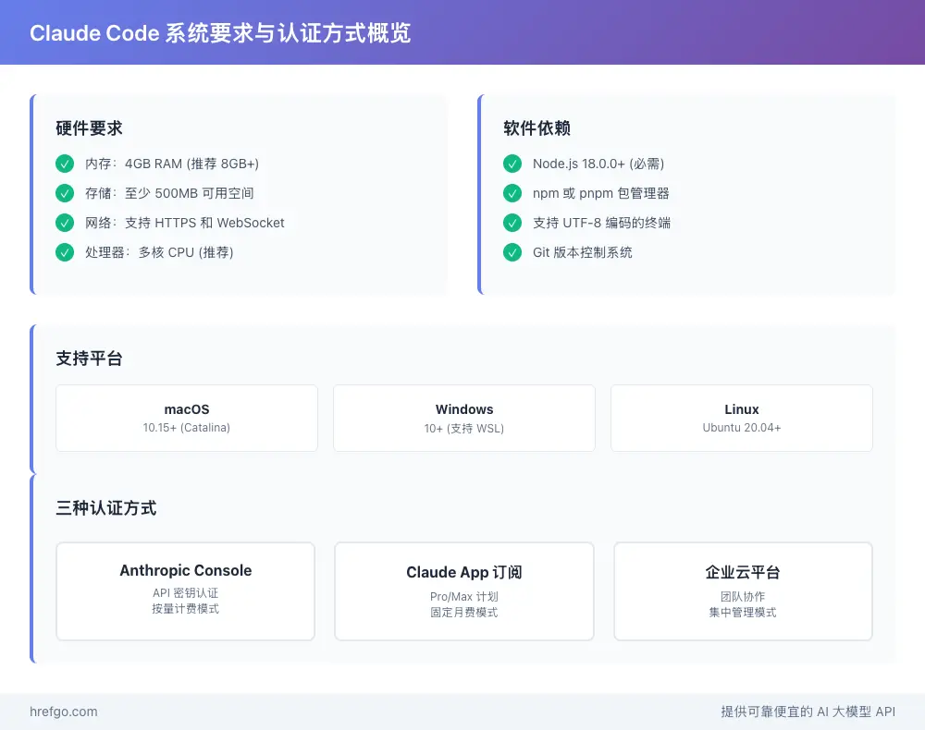Click the 三种认证方式 section heading
925x730 pixels.
tap(106, 508)
